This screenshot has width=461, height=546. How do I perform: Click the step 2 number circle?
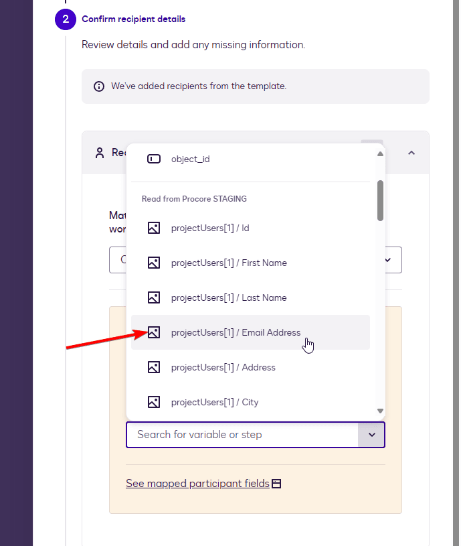[66, 19]
